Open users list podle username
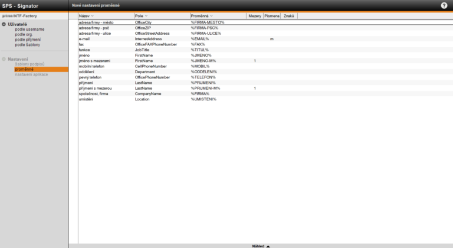Image resolution: width=453 pixels, height=248 pixels. click(x=29, y=29)
